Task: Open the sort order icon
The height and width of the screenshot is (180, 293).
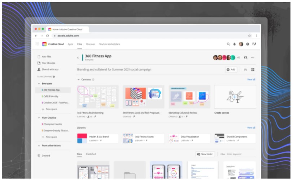Action: pyautogui.click(x=245, y=70)
